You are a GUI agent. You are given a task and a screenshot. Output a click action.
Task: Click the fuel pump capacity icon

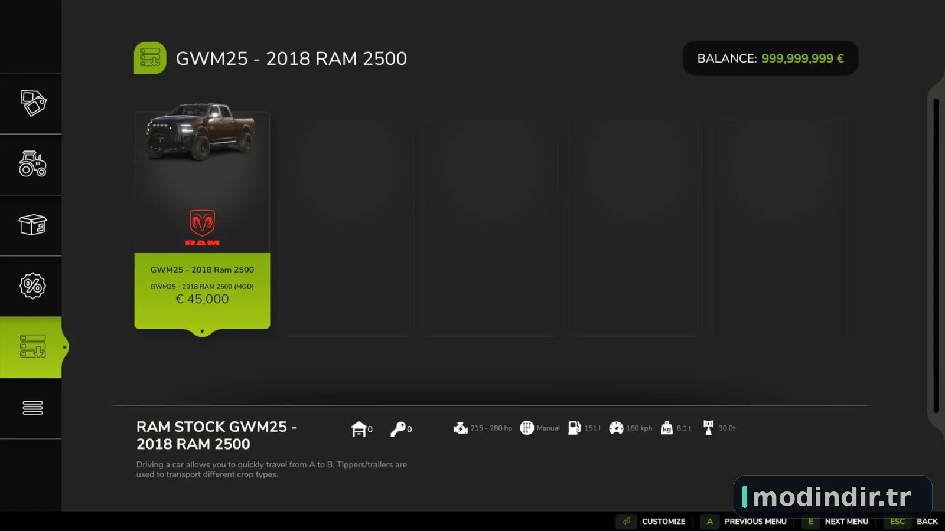[574, 428]
